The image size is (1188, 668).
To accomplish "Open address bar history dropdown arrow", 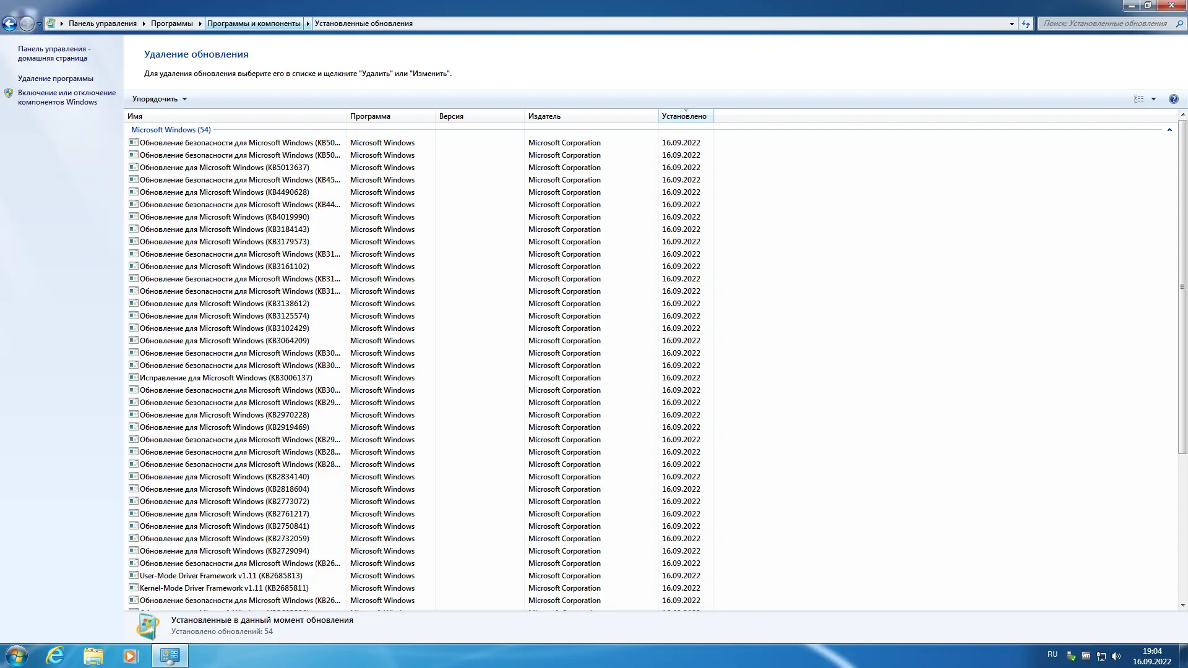I will pos(1012,24).
